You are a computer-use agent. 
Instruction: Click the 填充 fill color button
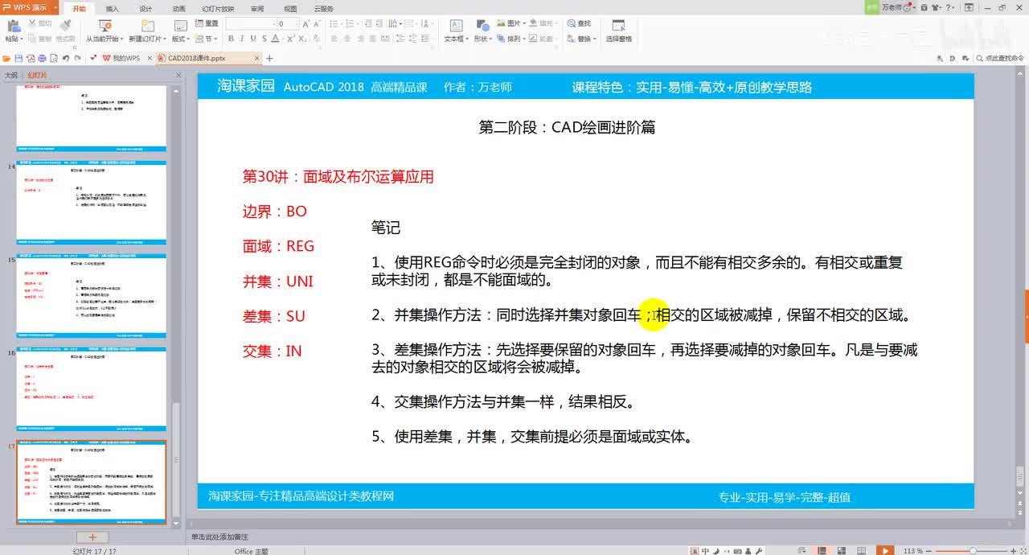[542, 23]
